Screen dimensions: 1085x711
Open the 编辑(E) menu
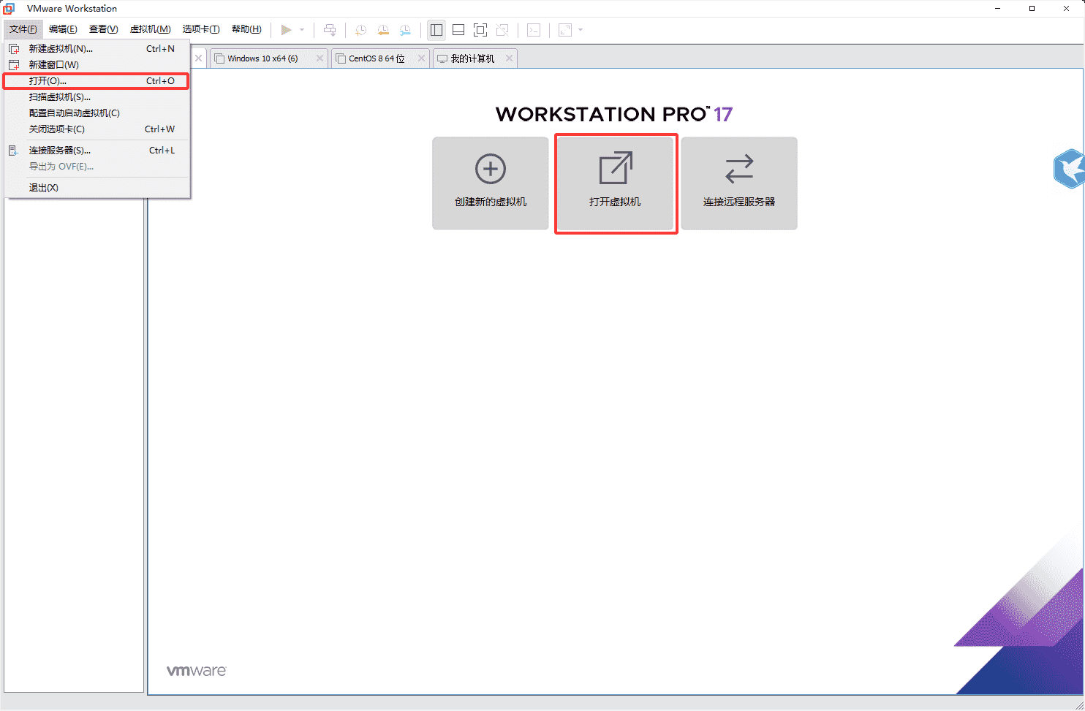pos(63,29)
